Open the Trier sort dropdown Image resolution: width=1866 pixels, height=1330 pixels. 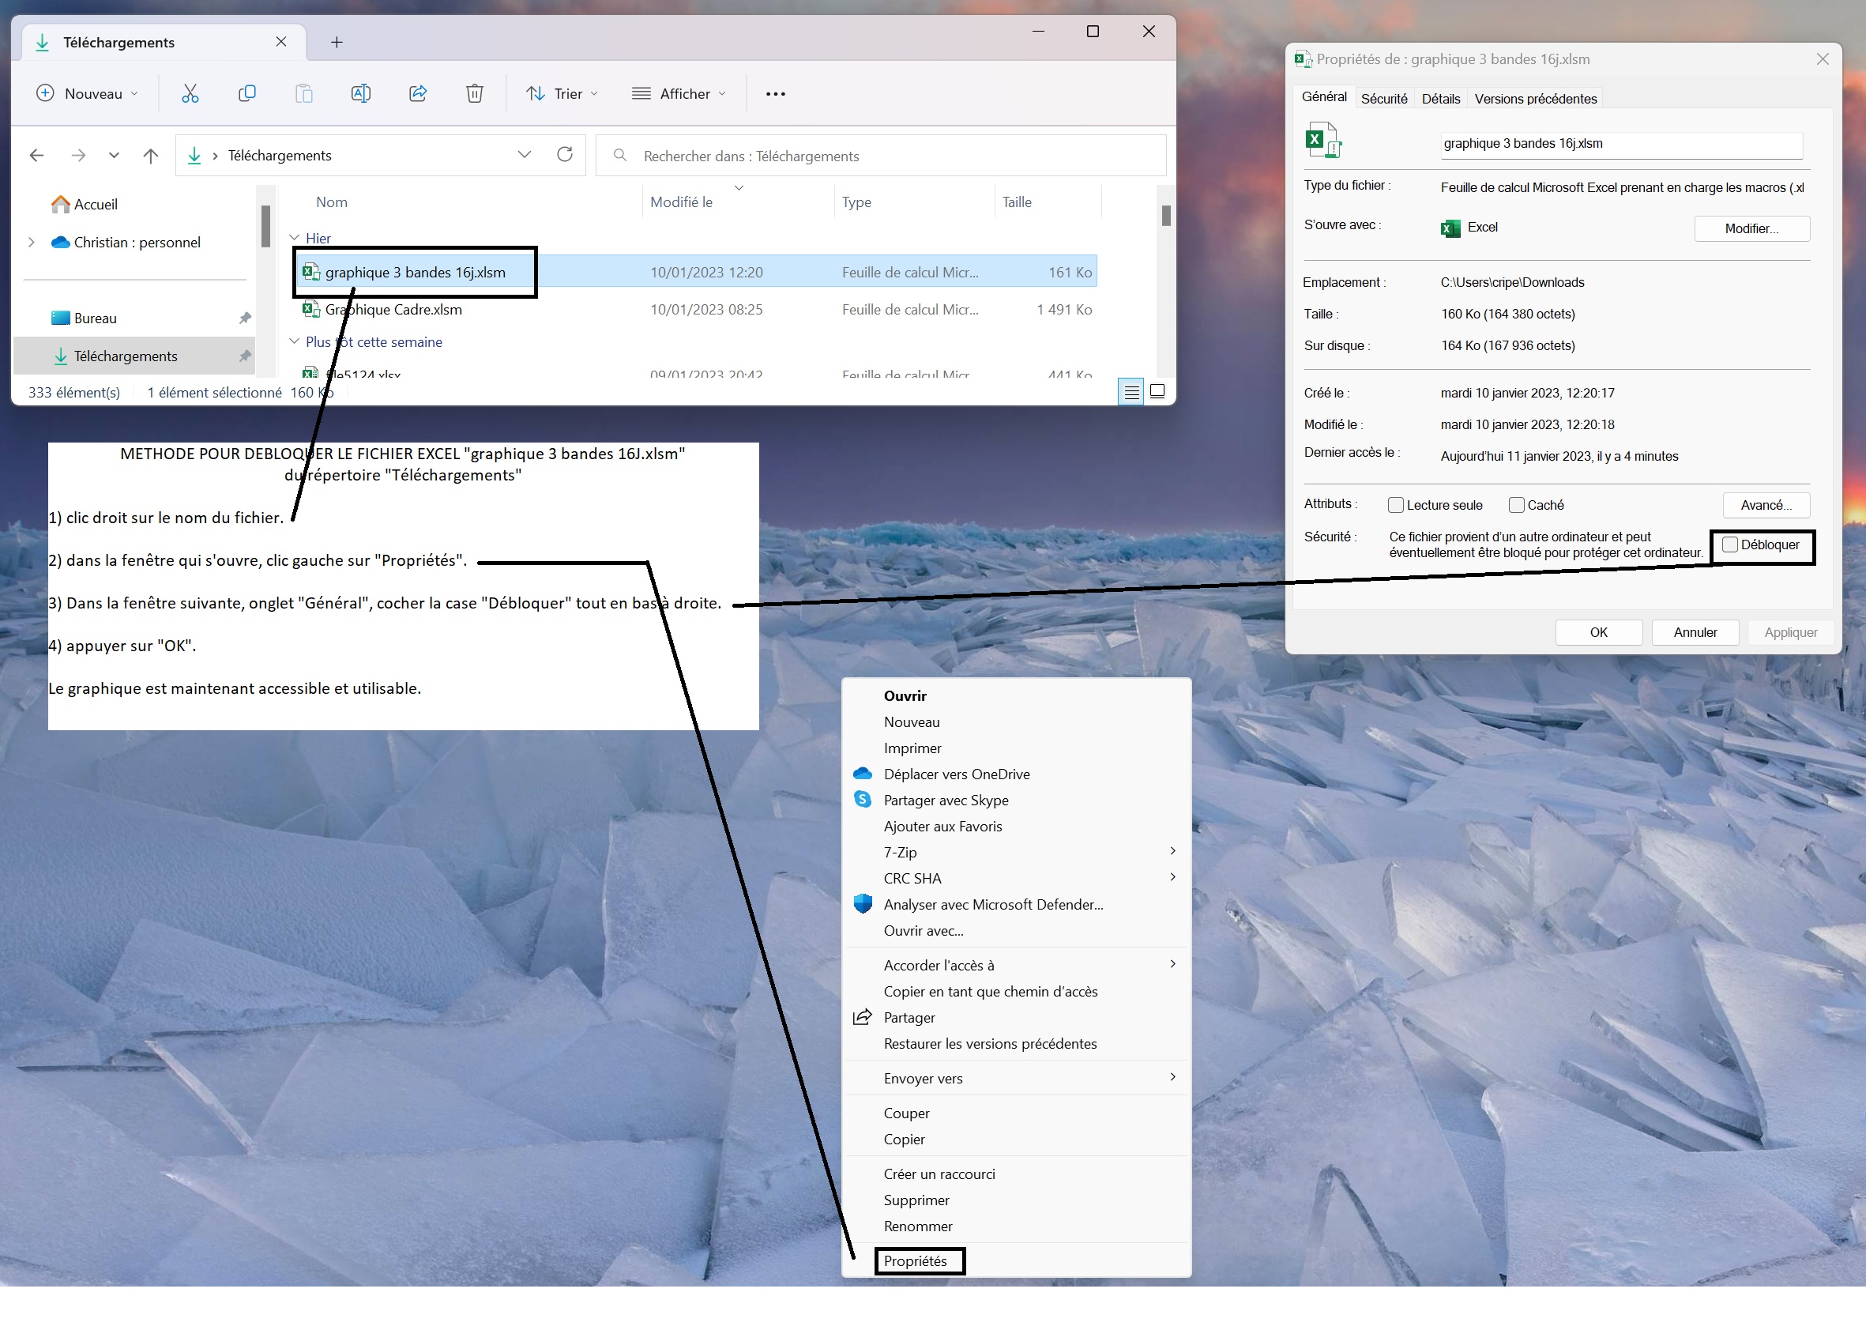562,93
